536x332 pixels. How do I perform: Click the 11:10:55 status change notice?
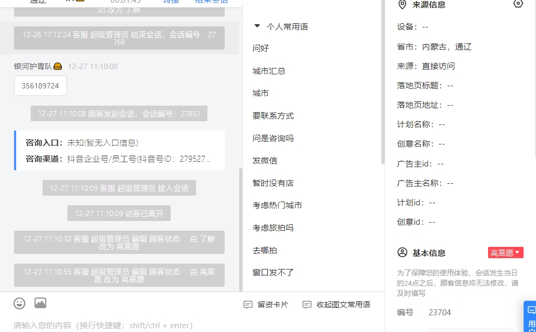[x=119, y=275]
